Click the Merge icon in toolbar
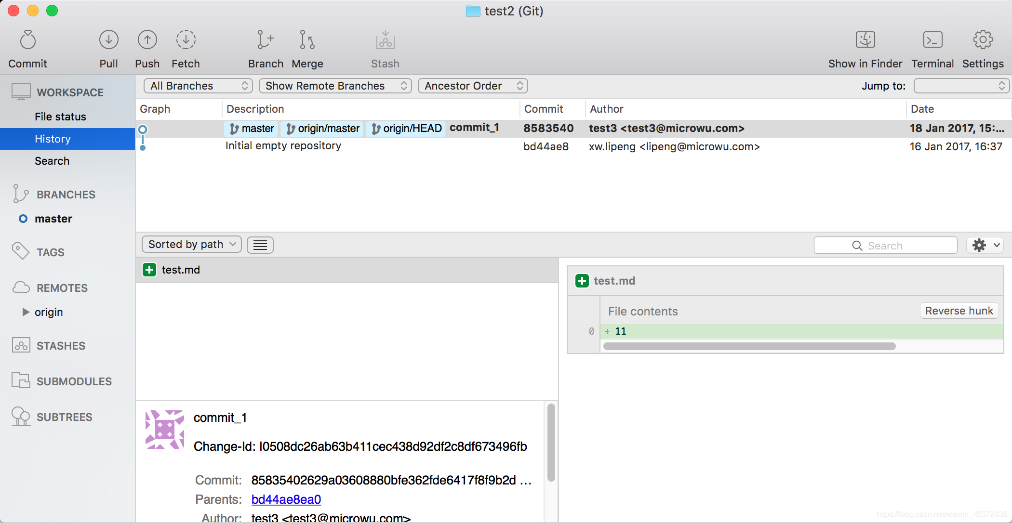 [307, 48]
